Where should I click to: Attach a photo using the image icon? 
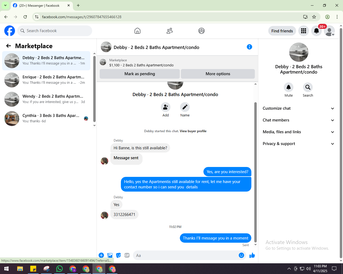tap(110, 255)
